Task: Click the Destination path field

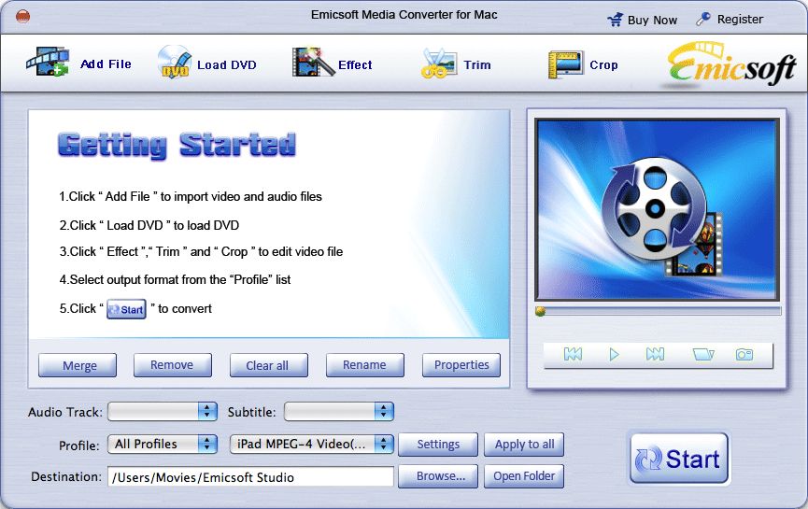Action: tap(250, 476)
